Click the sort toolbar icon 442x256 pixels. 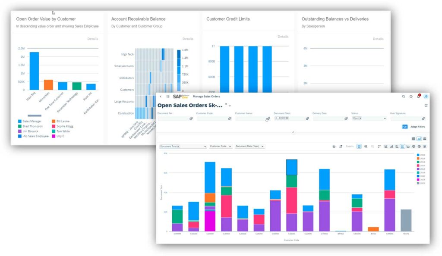tap(341, 146)
